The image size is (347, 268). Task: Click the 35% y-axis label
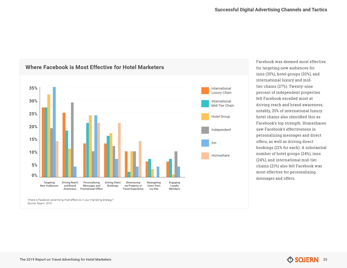click(x=33, y=88)
